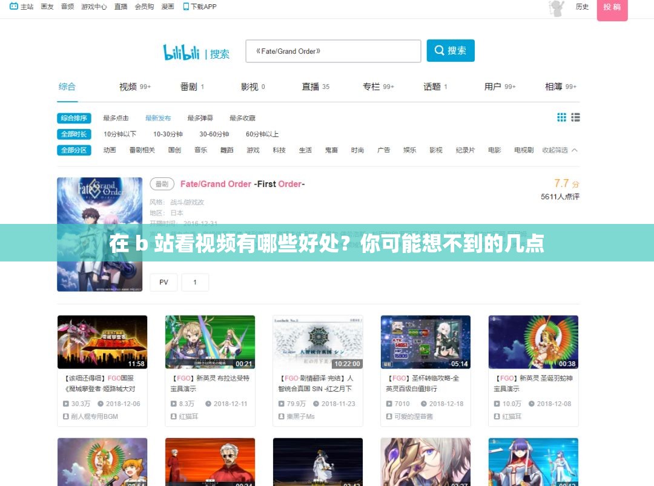Open video titled 新英灵 圣诞羽蛇神 宝具演示
This screenshot has width=654, height=486.
click(x=533, y=384)
